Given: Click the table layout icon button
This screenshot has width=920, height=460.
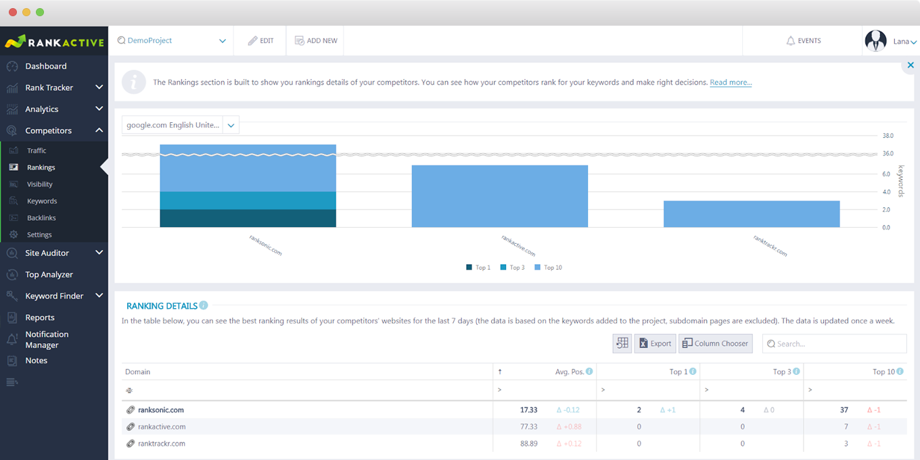Looking at the screenshot, I should [x=622, y=343].
